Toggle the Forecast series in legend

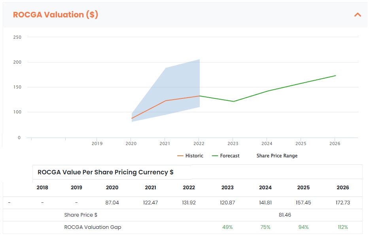click(x=226, y=156)
